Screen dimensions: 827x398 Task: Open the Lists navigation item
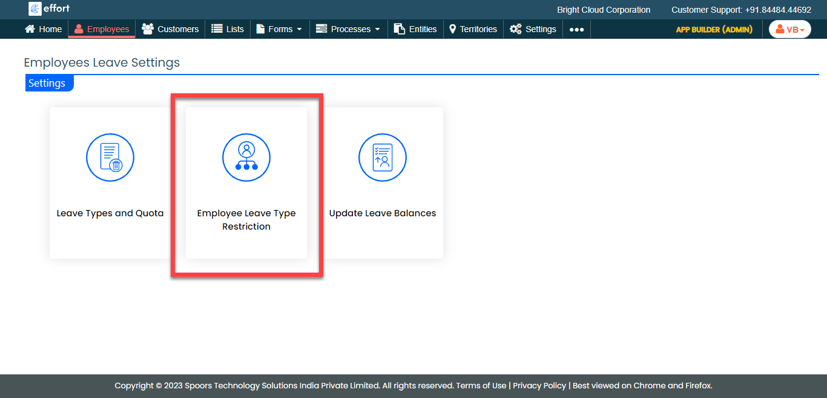228,29
